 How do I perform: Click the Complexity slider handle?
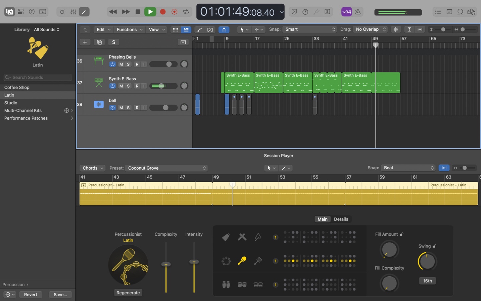tap(166, 264)
